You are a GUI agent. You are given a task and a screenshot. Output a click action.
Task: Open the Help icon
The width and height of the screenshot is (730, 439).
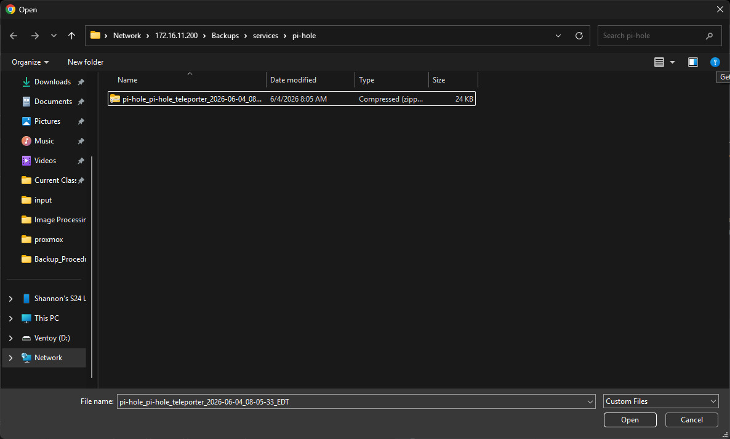[715, 62]
